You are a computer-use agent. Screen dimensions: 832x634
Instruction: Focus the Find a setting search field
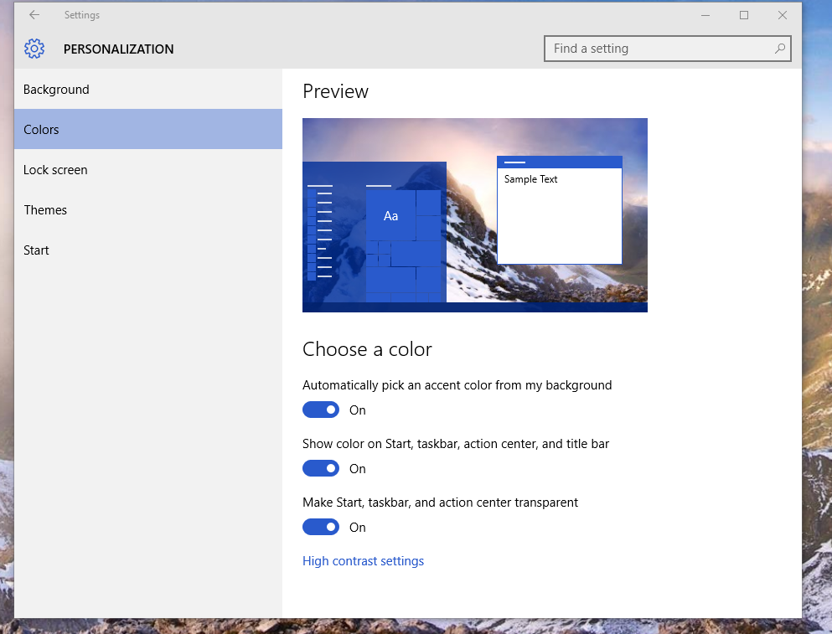click(x=658, y=49)
